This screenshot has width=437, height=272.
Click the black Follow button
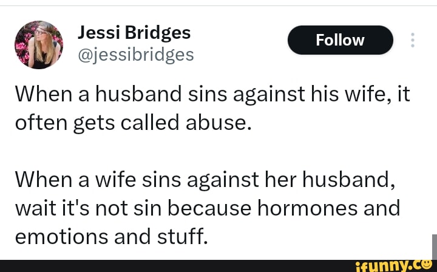click(x=340, y=40)
